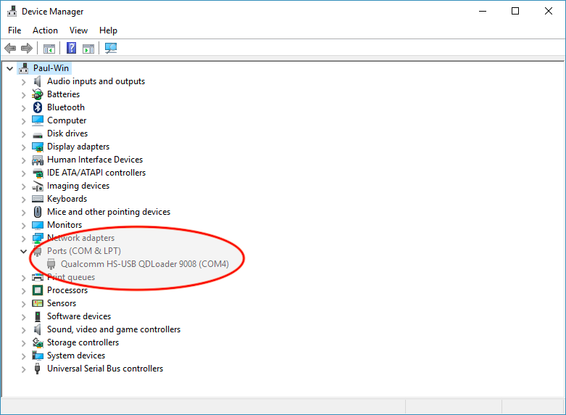Select the Human Interface Devices label

(x=95, y=160)
